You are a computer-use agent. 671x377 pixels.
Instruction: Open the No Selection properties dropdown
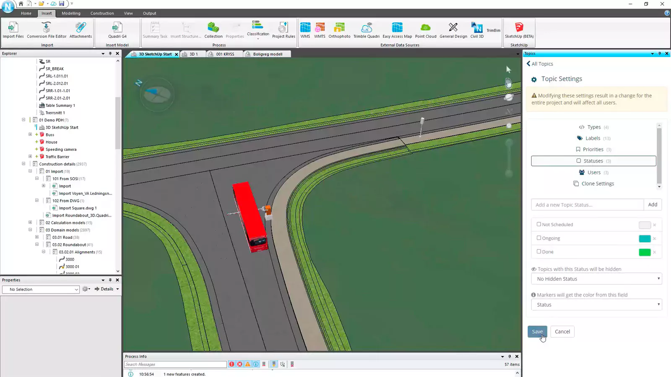41,289
